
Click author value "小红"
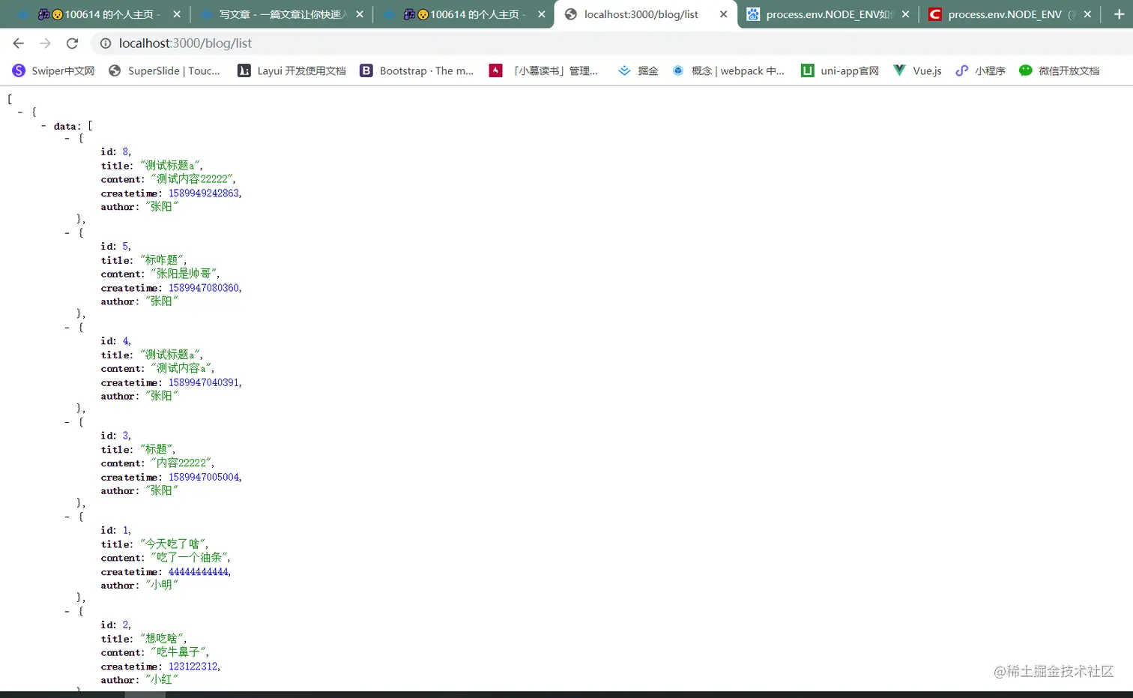(x=161, y=680)
